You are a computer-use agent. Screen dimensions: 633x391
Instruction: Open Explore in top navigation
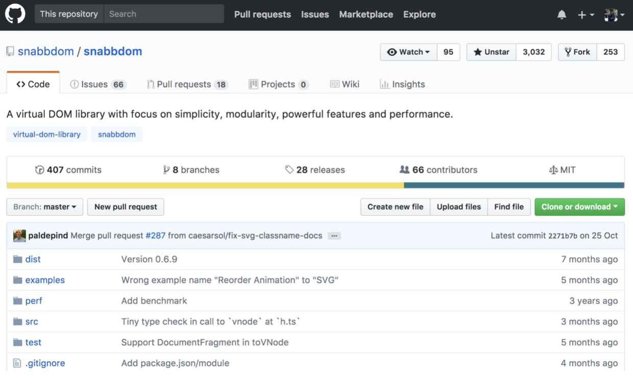pyautogui.click(x=420, y=14)
